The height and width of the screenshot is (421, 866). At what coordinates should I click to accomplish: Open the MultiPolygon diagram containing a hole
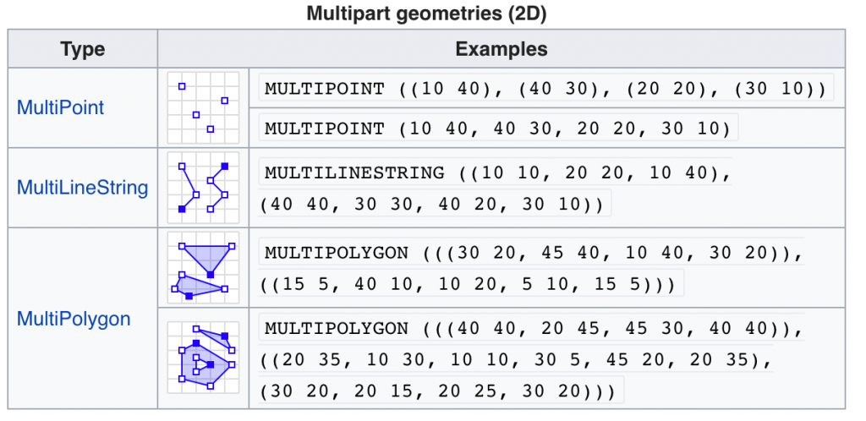tap(203, 358)
